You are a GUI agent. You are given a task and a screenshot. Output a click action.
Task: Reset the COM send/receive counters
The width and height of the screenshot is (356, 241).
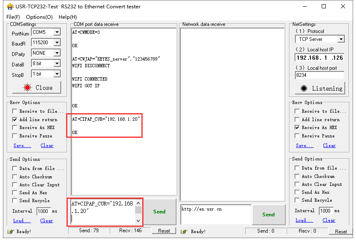164,231
